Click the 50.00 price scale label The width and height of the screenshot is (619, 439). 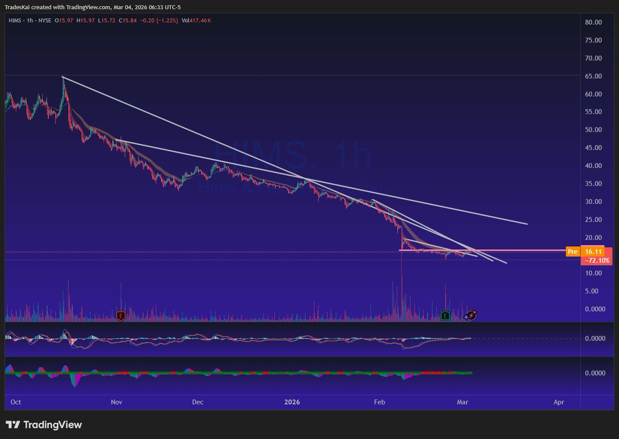coord(593,130)
